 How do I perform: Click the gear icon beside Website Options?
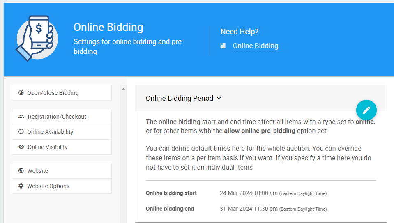pos(21,186)
